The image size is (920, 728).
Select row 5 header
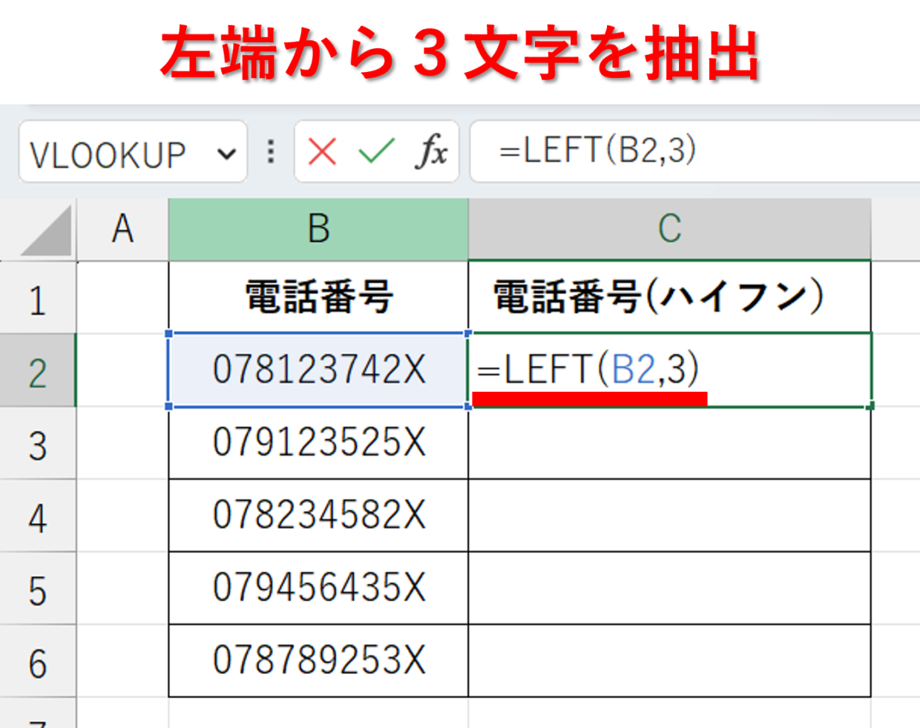pos(38,588)
